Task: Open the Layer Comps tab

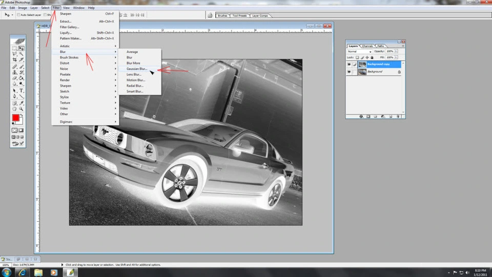Action: pos(260,15)
